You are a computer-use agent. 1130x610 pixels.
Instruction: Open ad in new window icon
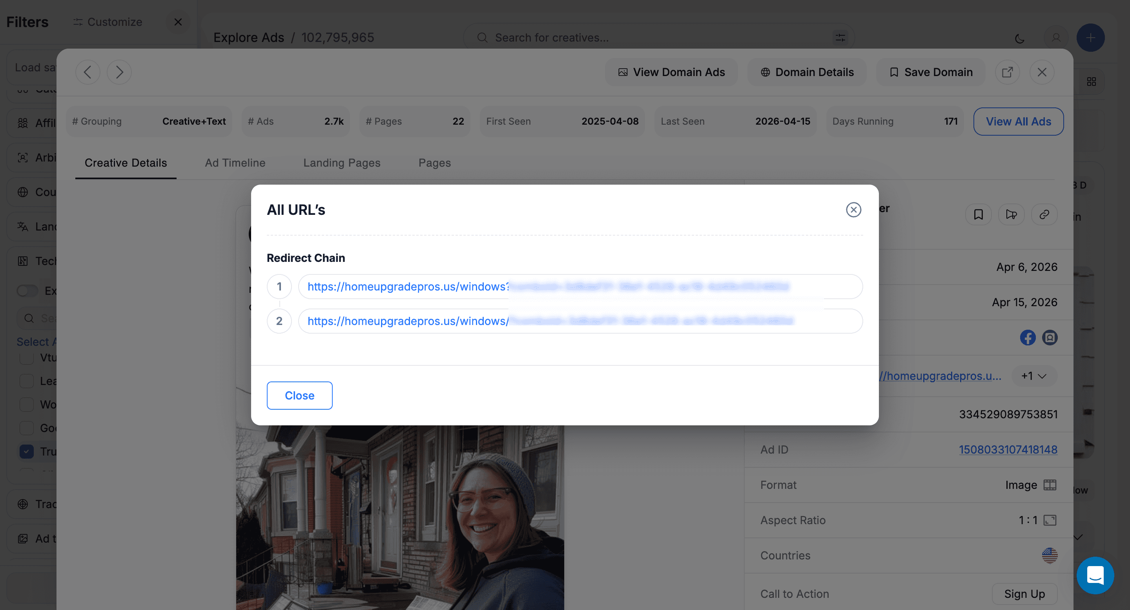1007,72
